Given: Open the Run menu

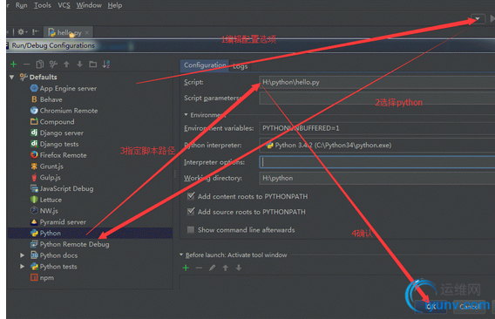Looking at the screenshot, I should click(x=21, y=5).
